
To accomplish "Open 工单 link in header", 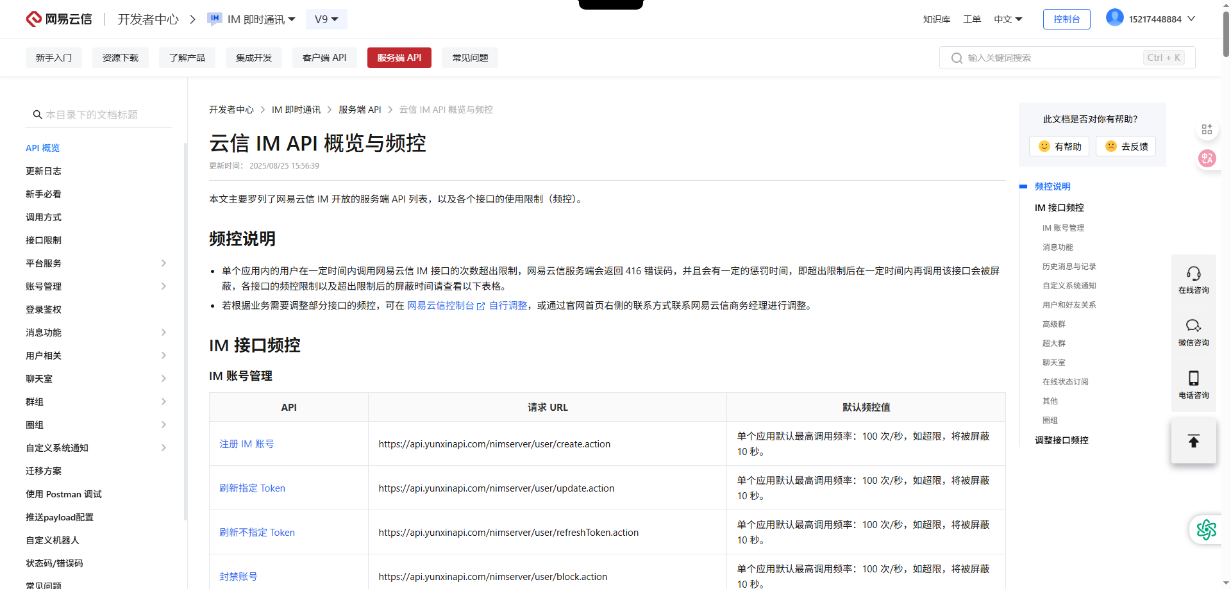I will click(x=972, y=19).
